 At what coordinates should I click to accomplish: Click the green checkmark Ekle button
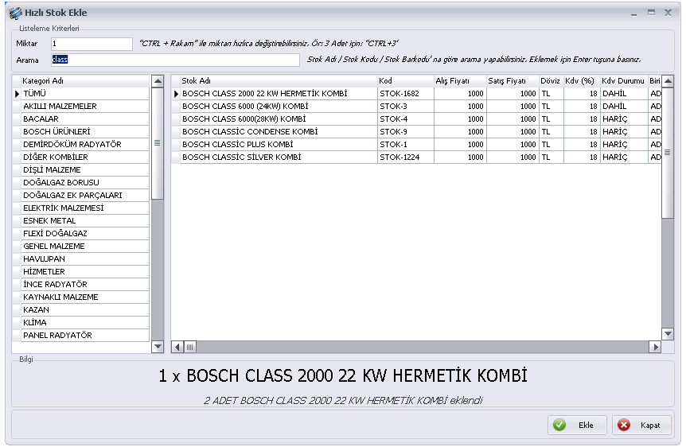coord(577,426)
